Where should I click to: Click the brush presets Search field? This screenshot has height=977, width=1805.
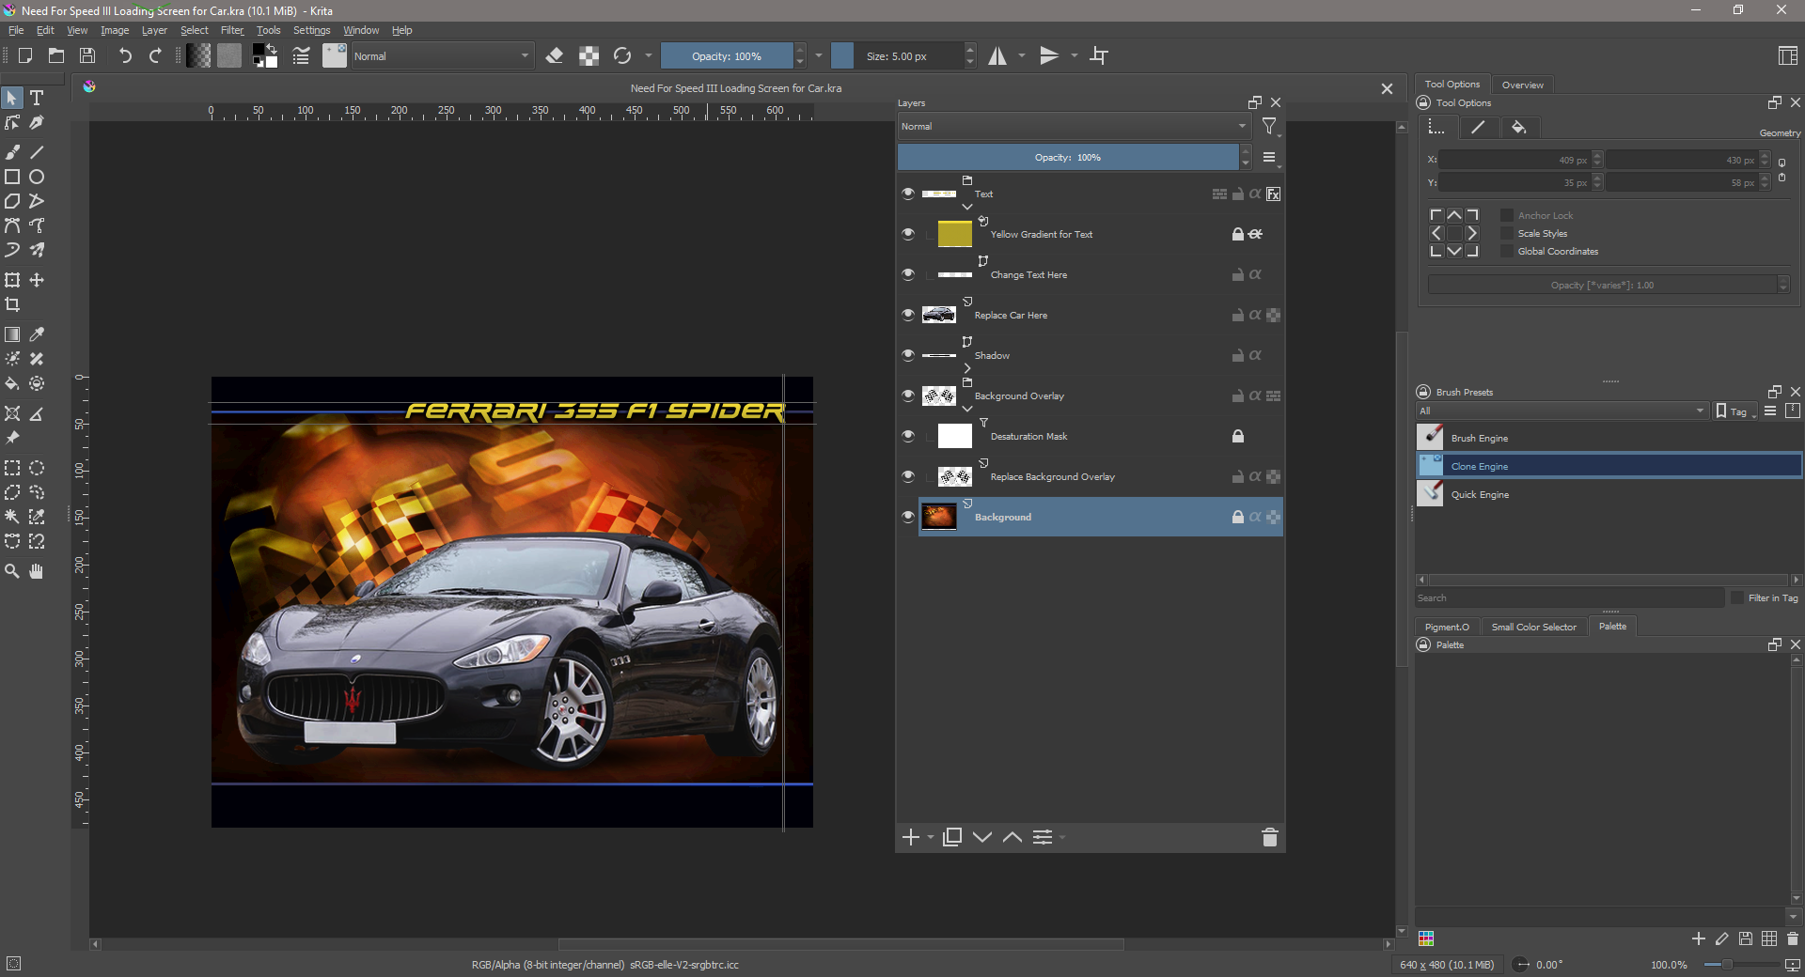coord(1570,597)
